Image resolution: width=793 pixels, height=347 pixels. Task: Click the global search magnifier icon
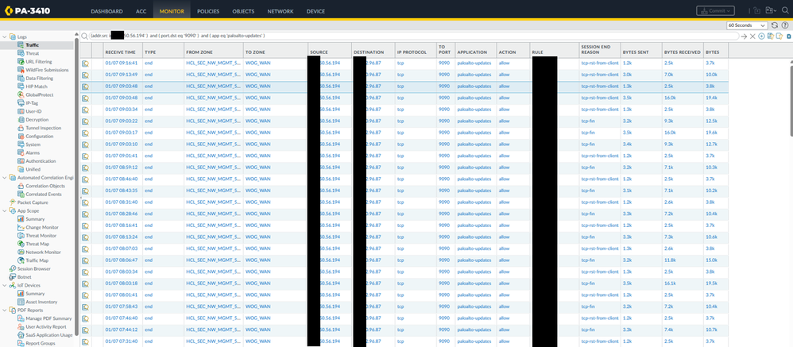coord(783,11)
